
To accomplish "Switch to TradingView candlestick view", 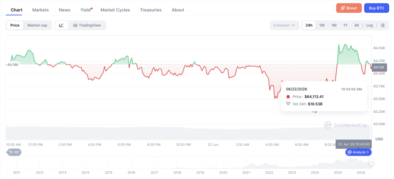I will (87, 25).
